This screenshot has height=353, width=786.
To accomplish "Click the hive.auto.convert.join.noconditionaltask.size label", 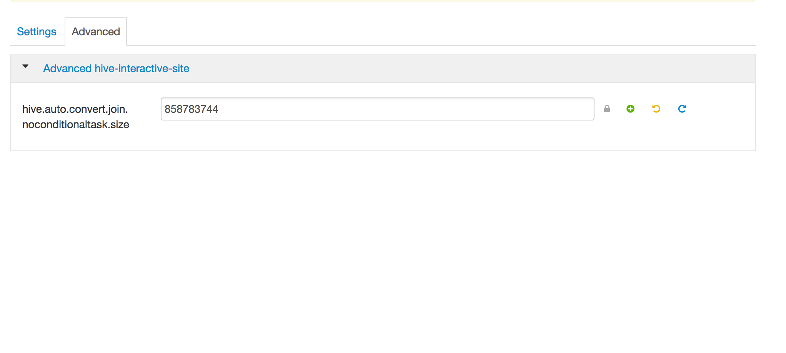I will [x=75, y=117].
